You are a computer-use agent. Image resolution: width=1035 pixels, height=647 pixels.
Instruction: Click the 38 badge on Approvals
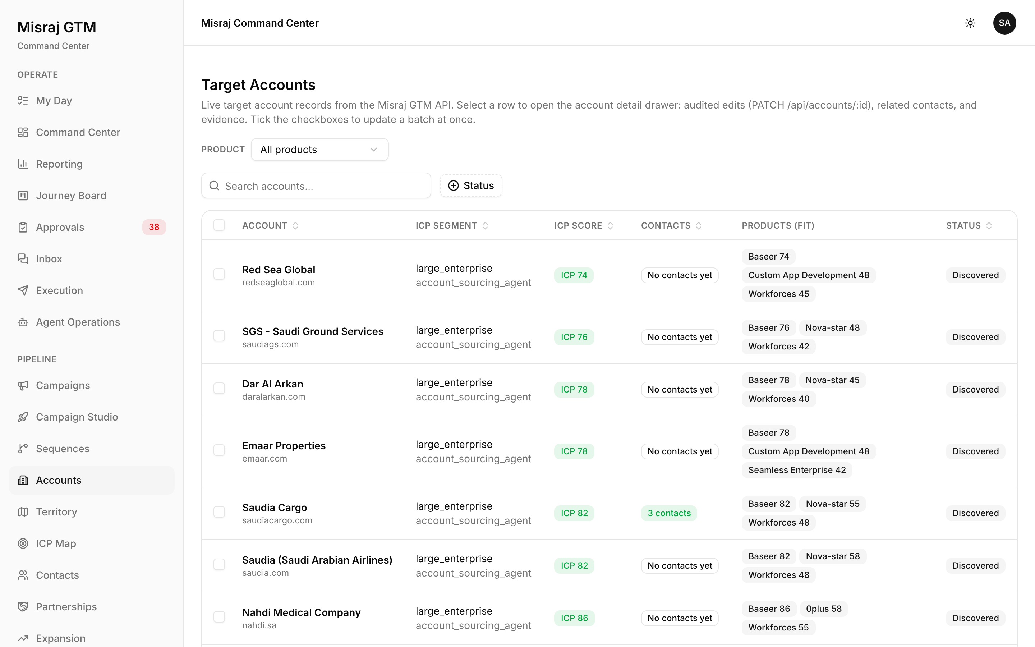click(154, 227)
